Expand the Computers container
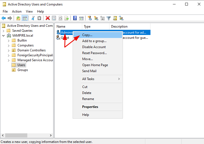Screen dimensions: 204x144 click(x=9, y=46)
